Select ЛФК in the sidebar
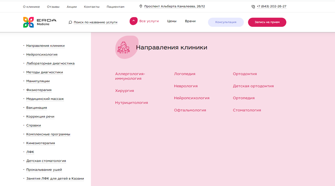Image resolution: width=335 pixels, height=186 pixels. pyautogui.click(x=30, y=152)
